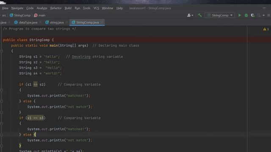Open the View menu
The image size is (271, 152).
(x=5, y=8)
